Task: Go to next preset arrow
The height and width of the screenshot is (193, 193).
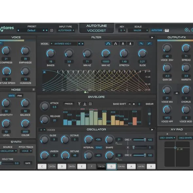Action: 47,30
